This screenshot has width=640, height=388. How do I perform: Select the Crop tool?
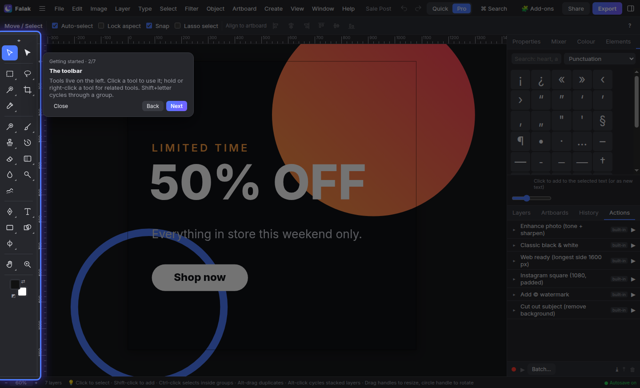28,90
